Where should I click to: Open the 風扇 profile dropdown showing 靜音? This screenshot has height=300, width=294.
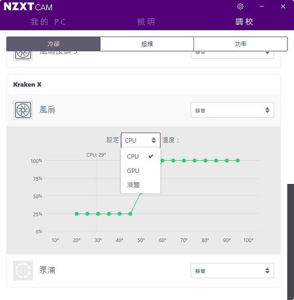click(x=232, y=110)
